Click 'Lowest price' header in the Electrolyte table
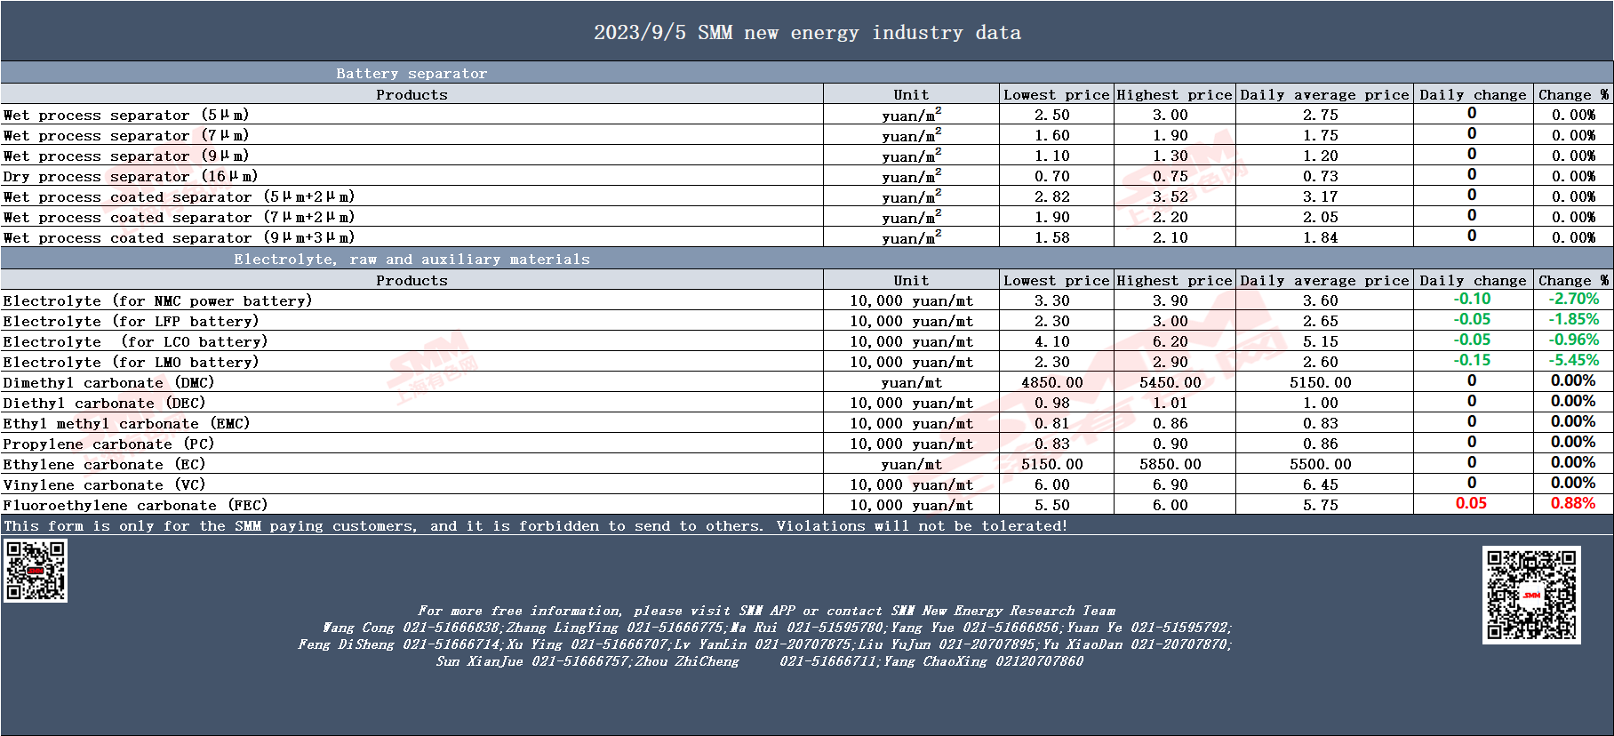 (x=1056, y=280)
